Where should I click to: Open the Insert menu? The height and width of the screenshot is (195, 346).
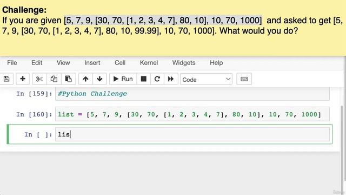tap(92, 63)
